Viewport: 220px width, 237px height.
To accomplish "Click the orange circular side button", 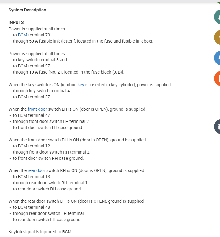I will tap(217, 78).
